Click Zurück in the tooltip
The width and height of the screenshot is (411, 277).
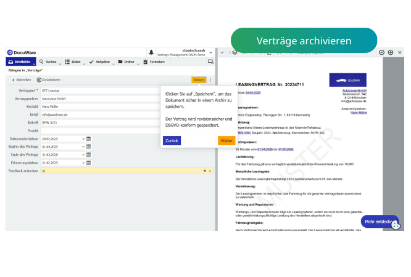(x=172, y=141)
